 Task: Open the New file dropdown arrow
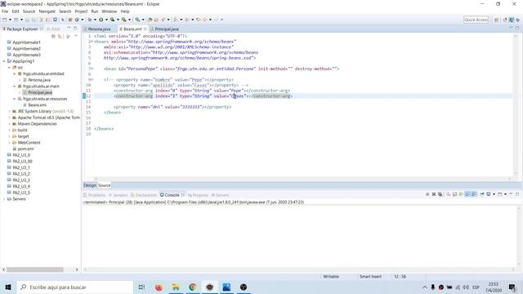(x=10, y=20)
